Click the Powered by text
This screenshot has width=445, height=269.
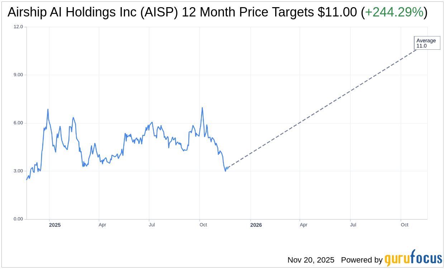pos(362,260)
